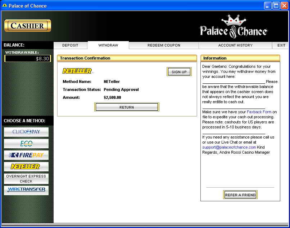Click the support@palaceofchance.com email link
This screenshot has width=290, height=228.
point(229,147)
